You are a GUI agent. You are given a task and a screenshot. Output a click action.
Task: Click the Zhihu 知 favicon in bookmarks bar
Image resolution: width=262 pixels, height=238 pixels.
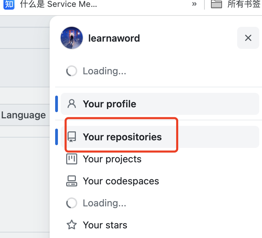pyautogui.click(x=9, y=4)
